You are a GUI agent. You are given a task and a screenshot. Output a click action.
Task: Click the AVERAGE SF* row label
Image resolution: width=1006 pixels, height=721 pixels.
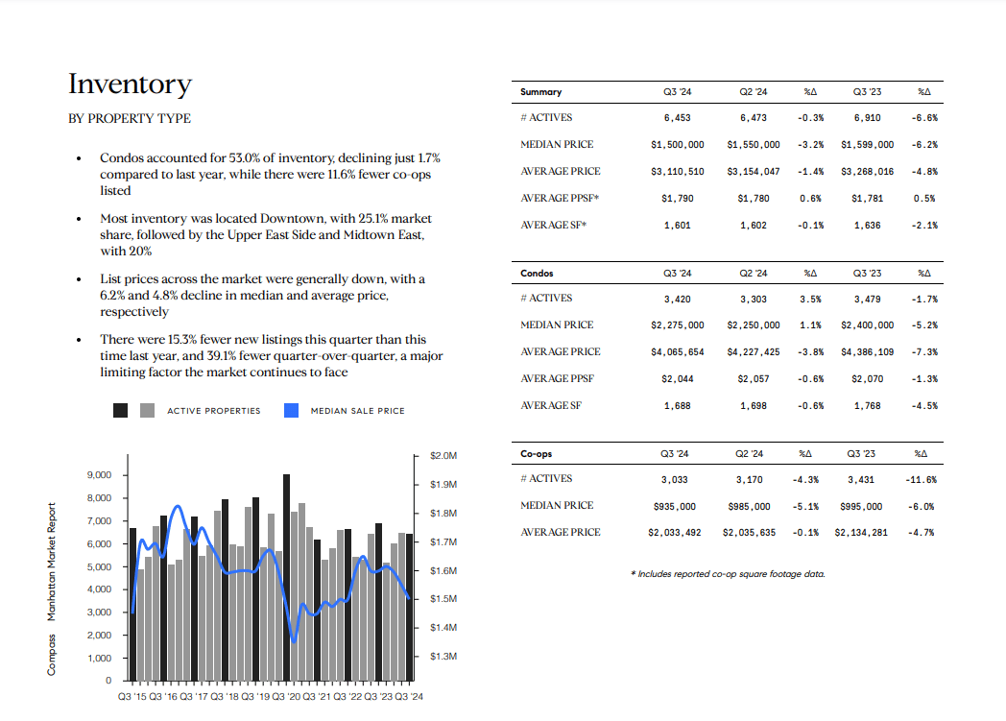pyautogui.click(x=553, y=226)
